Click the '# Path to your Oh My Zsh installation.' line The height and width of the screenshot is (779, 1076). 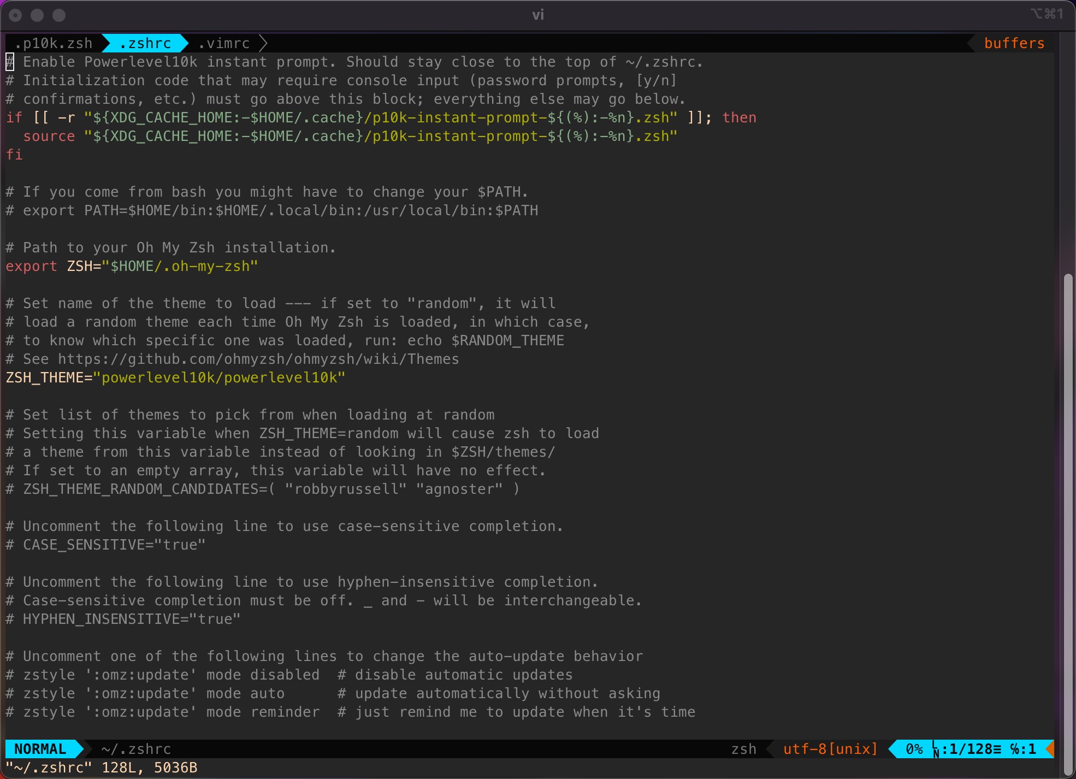coord(171,247)
